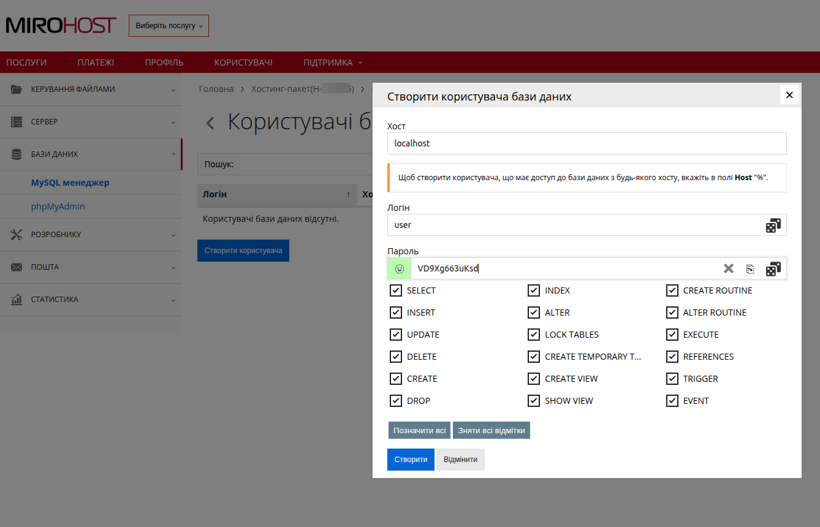Collapse the БАЗИ ДАНИХ section
Screen dimensions: 820x527
[x=173, y=154]
